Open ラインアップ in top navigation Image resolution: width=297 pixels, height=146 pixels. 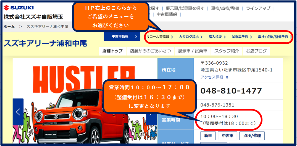(x=258, y=8)
